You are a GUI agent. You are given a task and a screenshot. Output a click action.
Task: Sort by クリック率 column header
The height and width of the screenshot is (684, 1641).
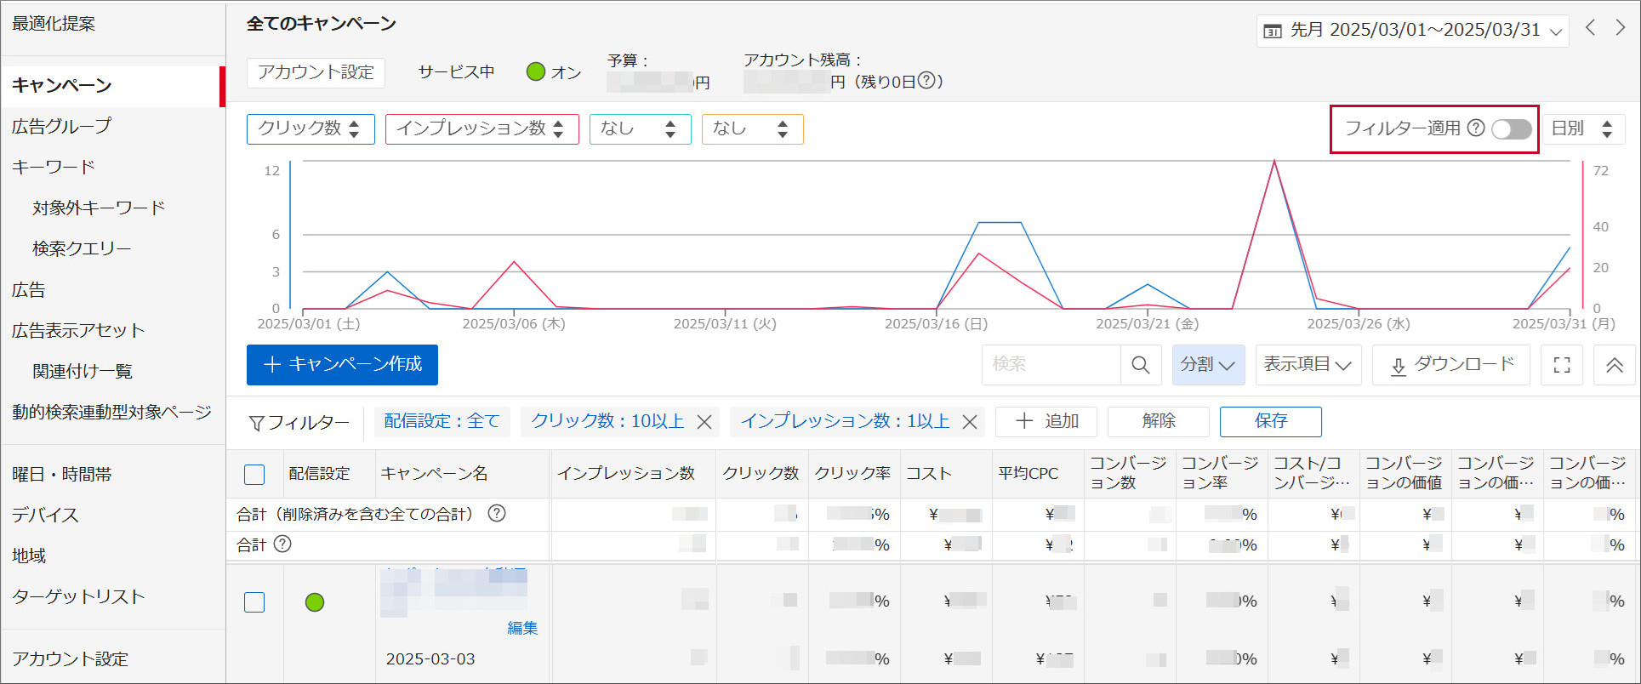(852, 474)
